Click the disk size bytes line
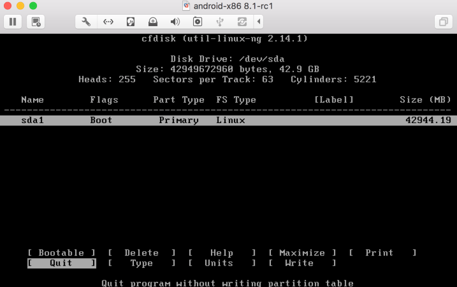Image resolution: width=457 pixels, height=287 pixels. point(227,69)
